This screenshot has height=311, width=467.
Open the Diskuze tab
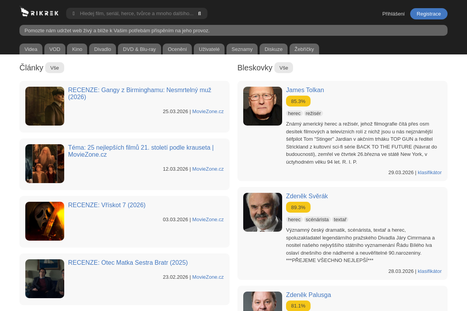click(273, 49)
